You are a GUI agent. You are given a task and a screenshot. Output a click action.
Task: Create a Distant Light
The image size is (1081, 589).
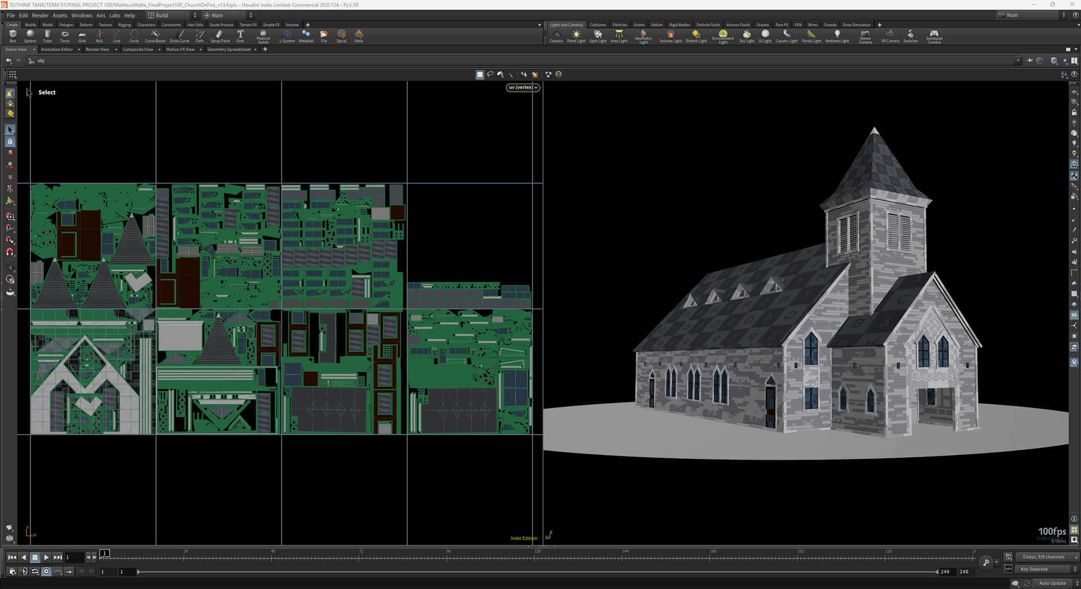click(x=696, y=36)
